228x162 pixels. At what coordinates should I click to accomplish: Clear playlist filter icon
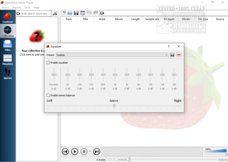102,13
